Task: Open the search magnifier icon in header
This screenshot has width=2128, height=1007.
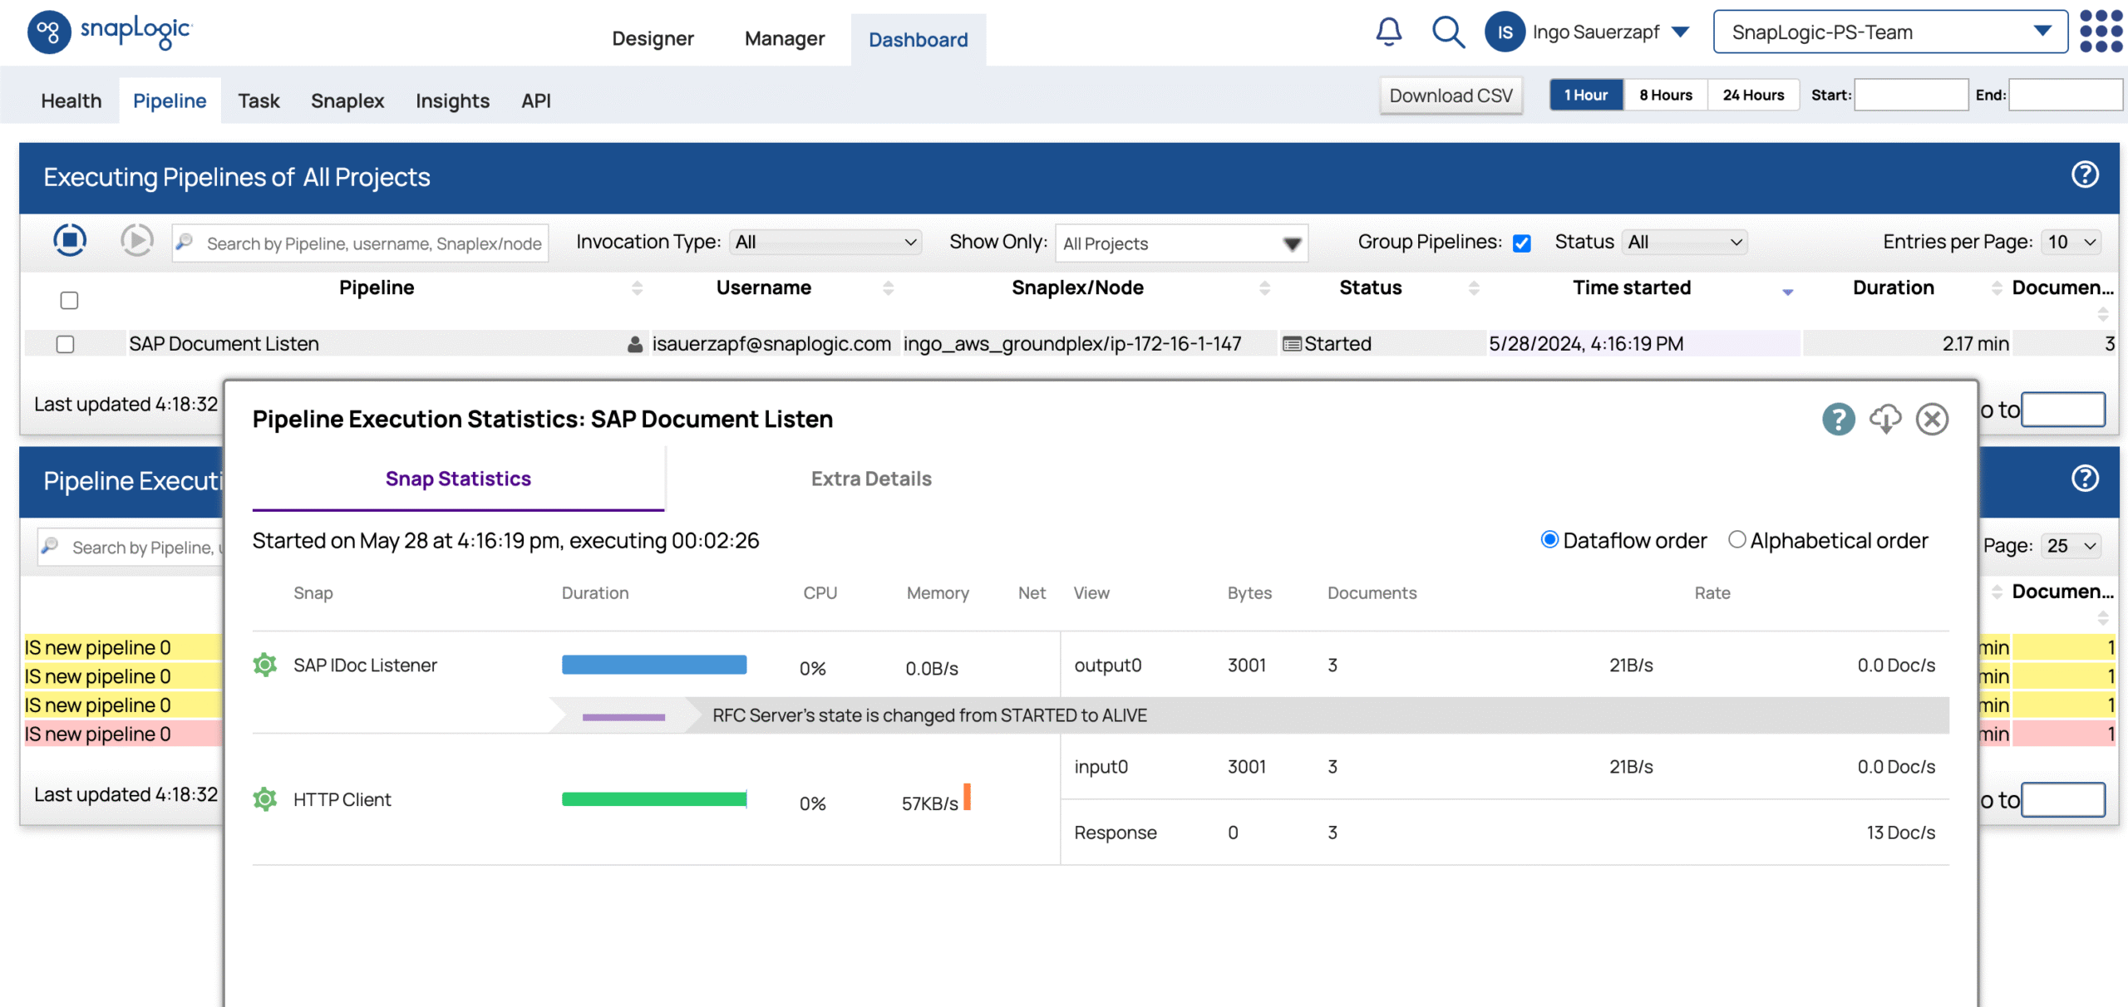Action: (x=1447, y=32)
